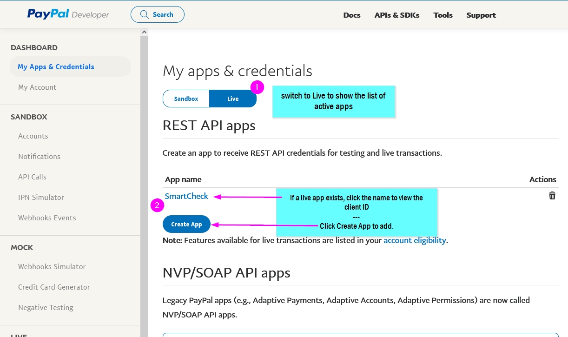
Task: Click the DASHBOARD section heading
Action: tap(34, 47)
